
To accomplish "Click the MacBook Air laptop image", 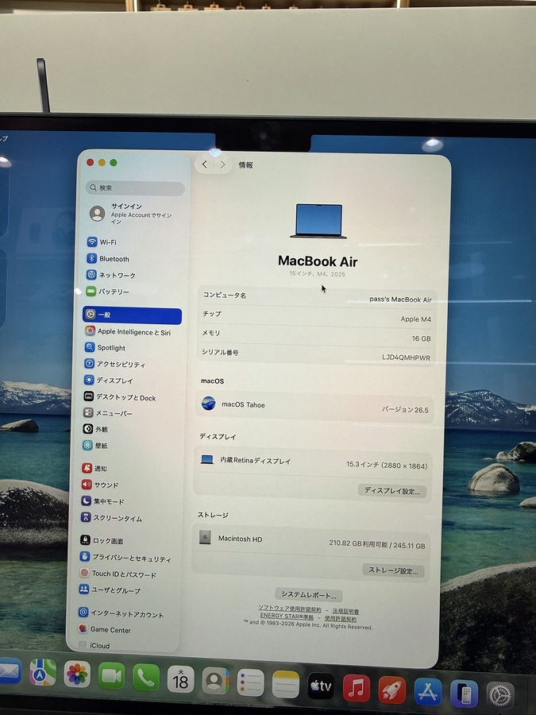I will point(318,221).
